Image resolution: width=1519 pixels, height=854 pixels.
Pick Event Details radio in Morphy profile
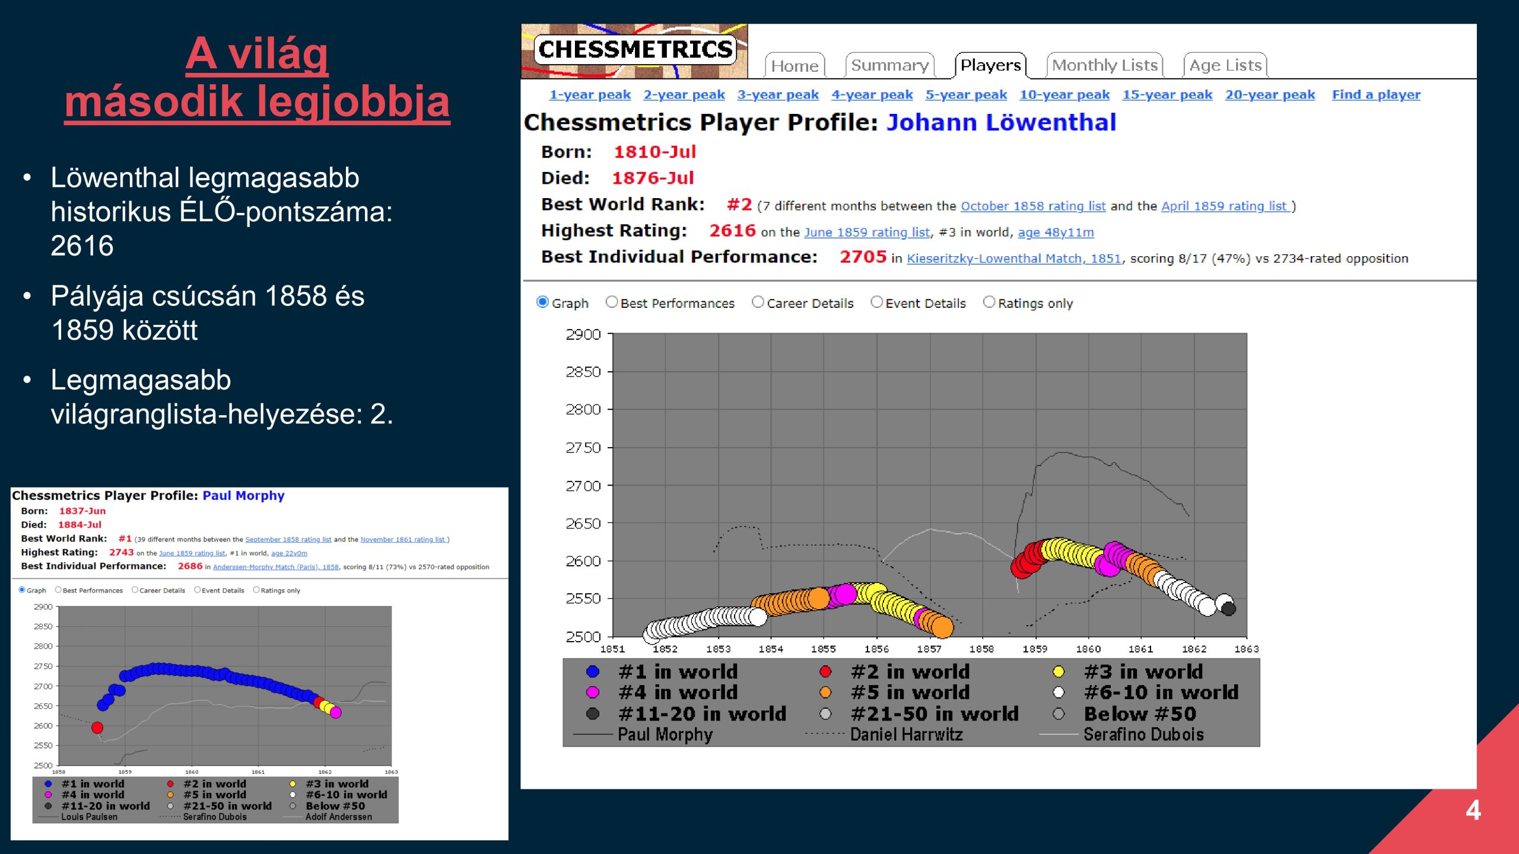(x=197, y=590)
